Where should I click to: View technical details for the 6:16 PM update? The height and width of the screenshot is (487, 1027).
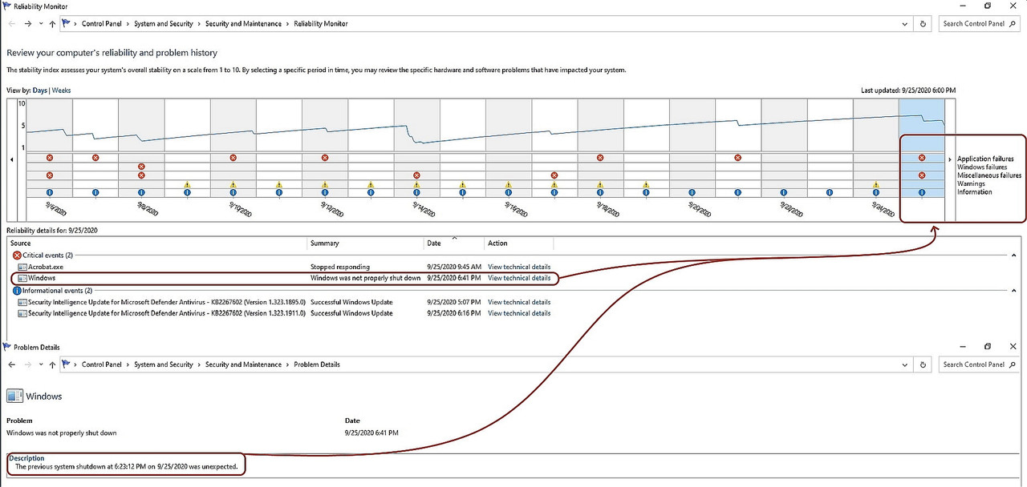[519, 313]
